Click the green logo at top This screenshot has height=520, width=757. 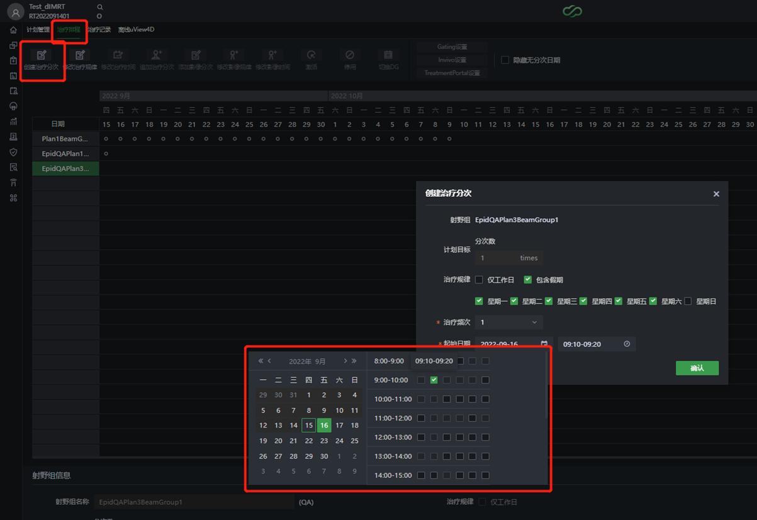(x=572, y=11)
